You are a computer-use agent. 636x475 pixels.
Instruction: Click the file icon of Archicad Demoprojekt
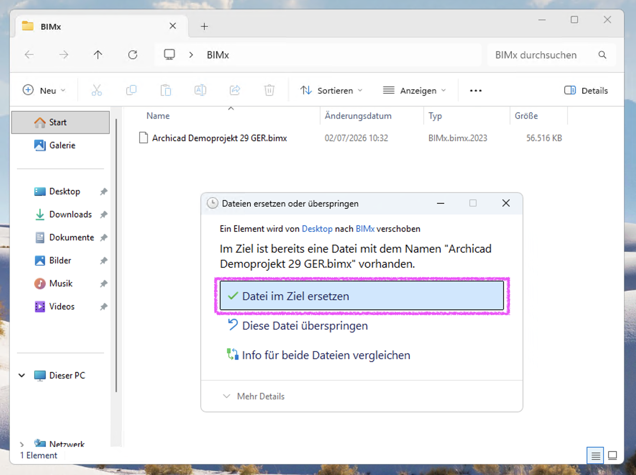[144, 138]
